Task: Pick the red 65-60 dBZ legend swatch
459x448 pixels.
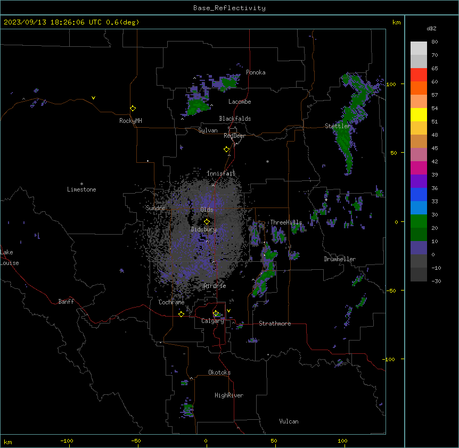Action: (x=419, y=75)
